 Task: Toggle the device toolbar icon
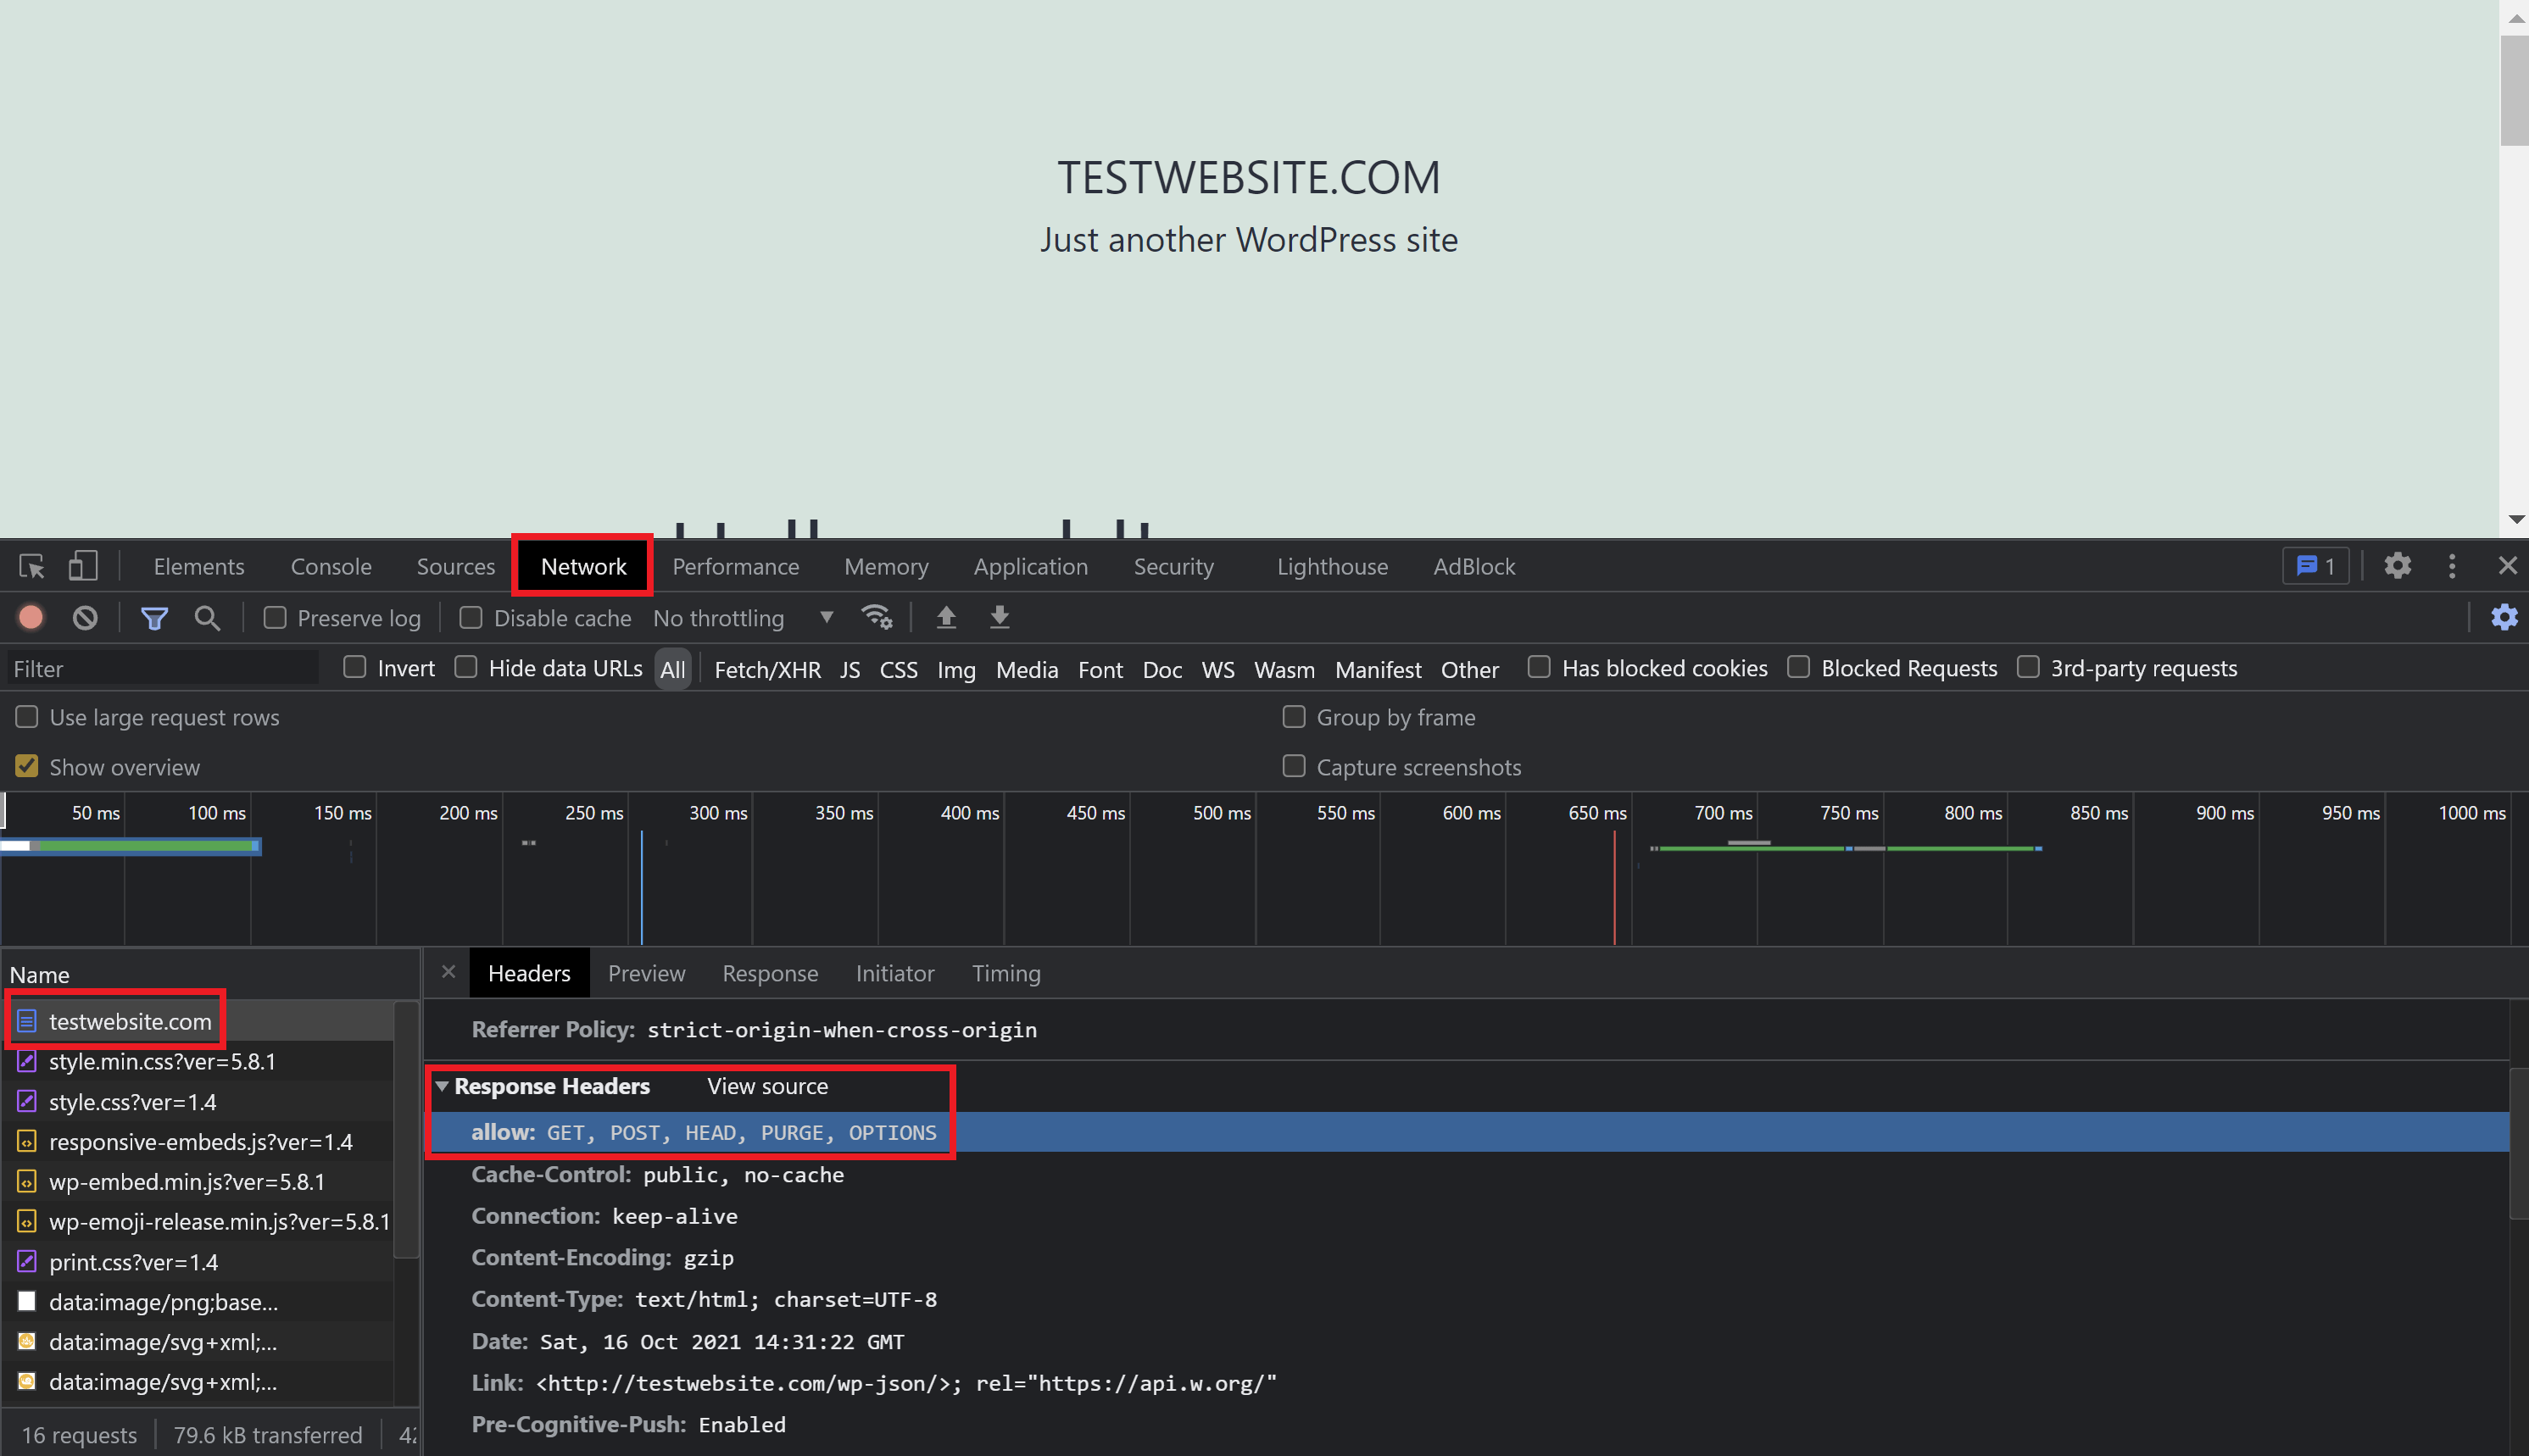tap(83, 566)
